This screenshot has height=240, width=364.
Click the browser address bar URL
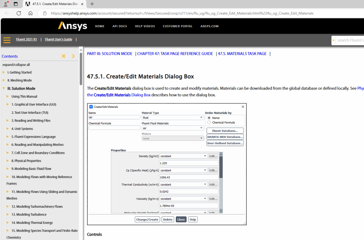[x=182, y=13]
